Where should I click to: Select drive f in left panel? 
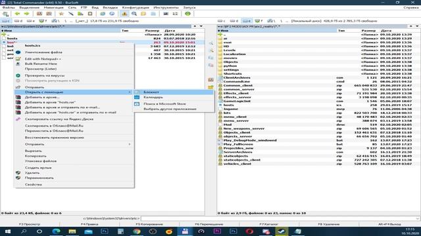coord(43,21)
